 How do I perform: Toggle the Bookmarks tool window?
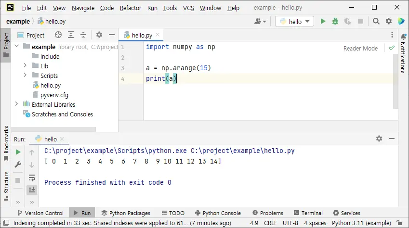[x=6, y=143]
